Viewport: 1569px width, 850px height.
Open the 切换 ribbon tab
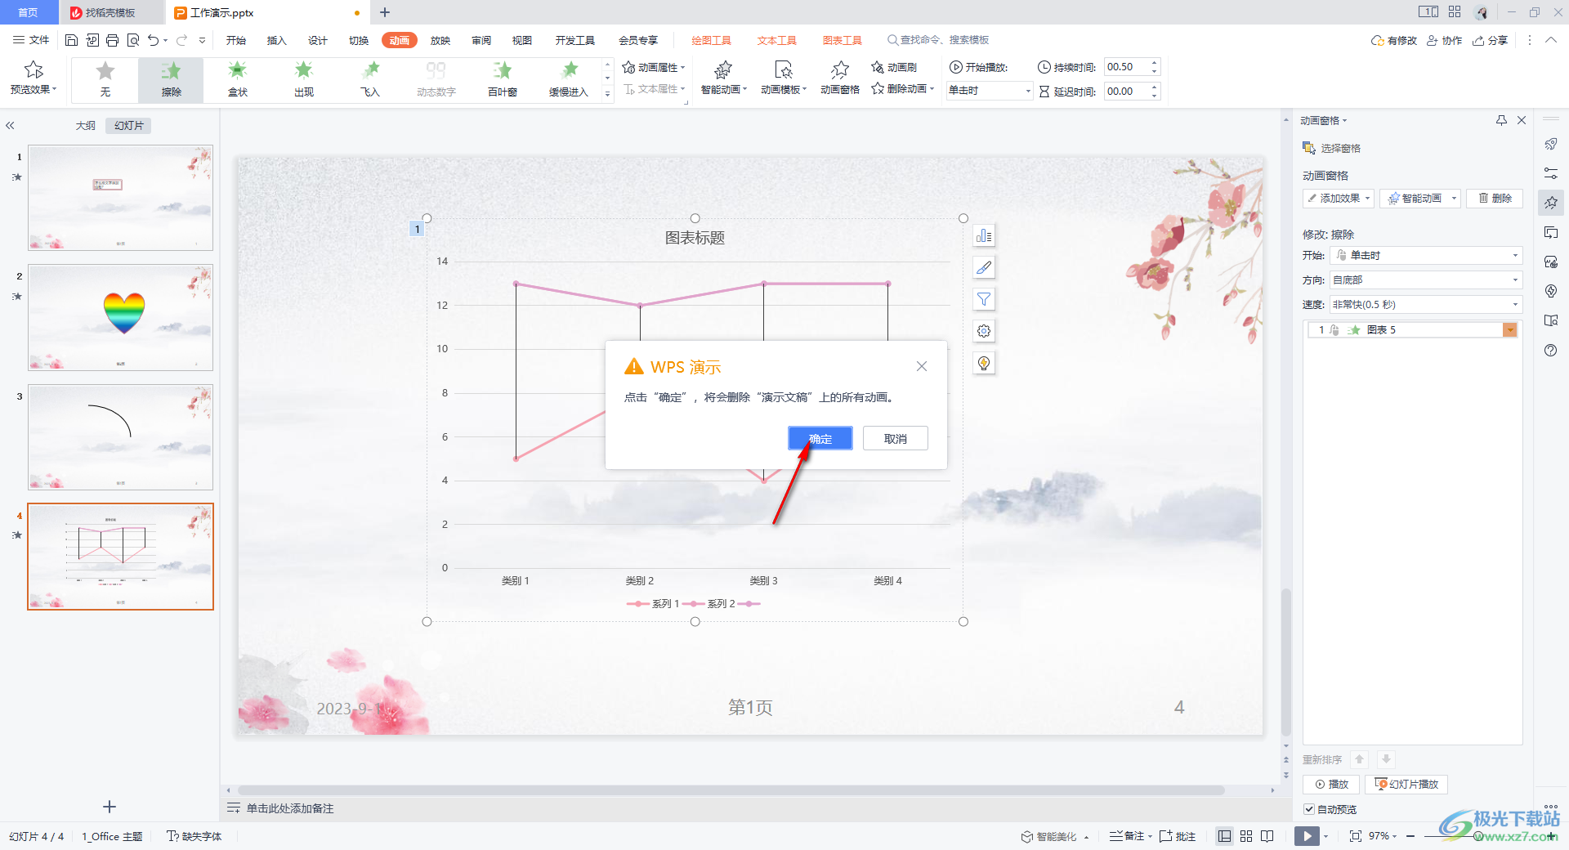click(359, 40)
